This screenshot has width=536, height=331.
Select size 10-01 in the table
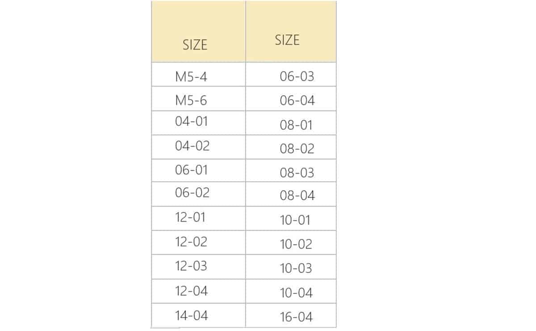[x=295, y=220]
